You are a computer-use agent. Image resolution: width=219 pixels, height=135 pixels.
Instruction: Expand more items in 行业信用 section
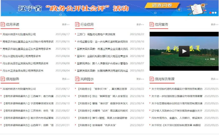pyautogui.click(x=140, y=24)
